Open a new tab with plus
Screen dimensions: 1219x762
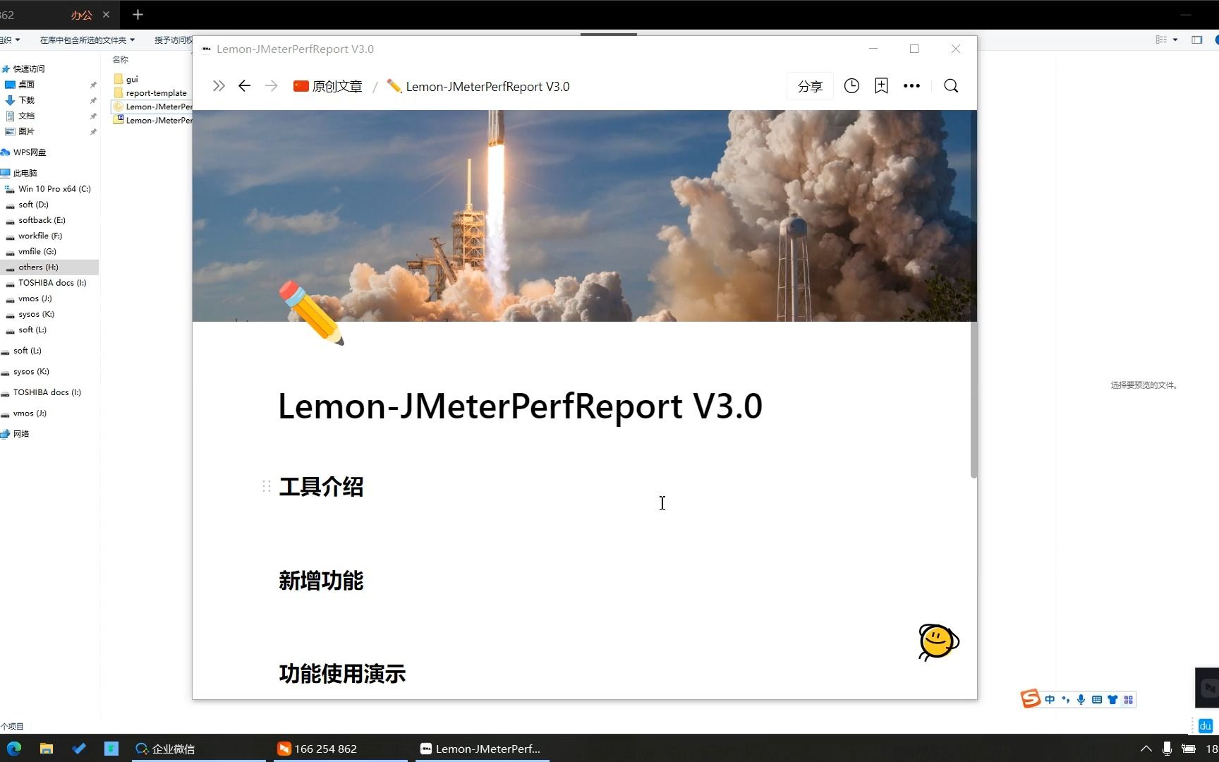[138, 14]
